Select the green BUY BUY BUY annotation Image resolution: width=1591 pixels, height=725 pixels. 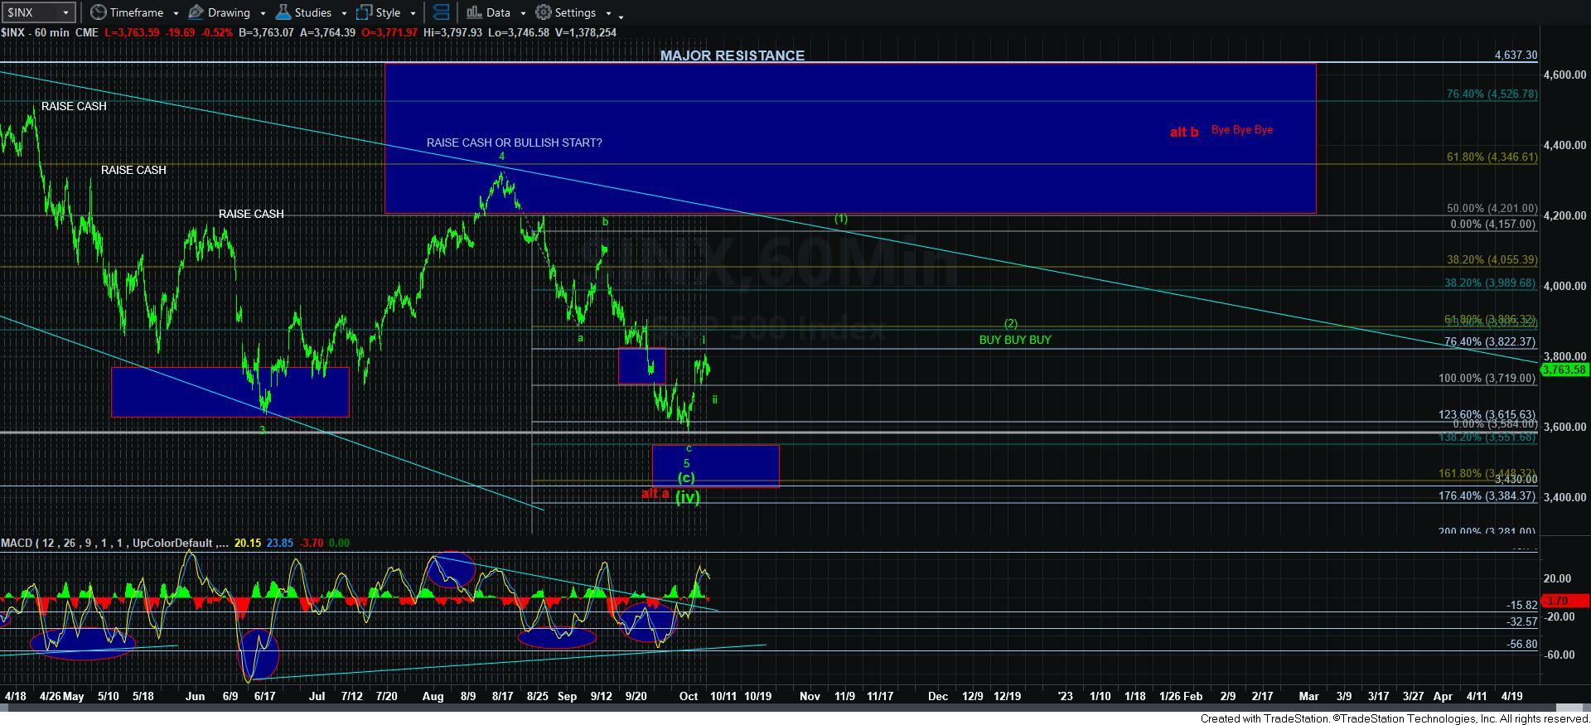point(1014,340)
